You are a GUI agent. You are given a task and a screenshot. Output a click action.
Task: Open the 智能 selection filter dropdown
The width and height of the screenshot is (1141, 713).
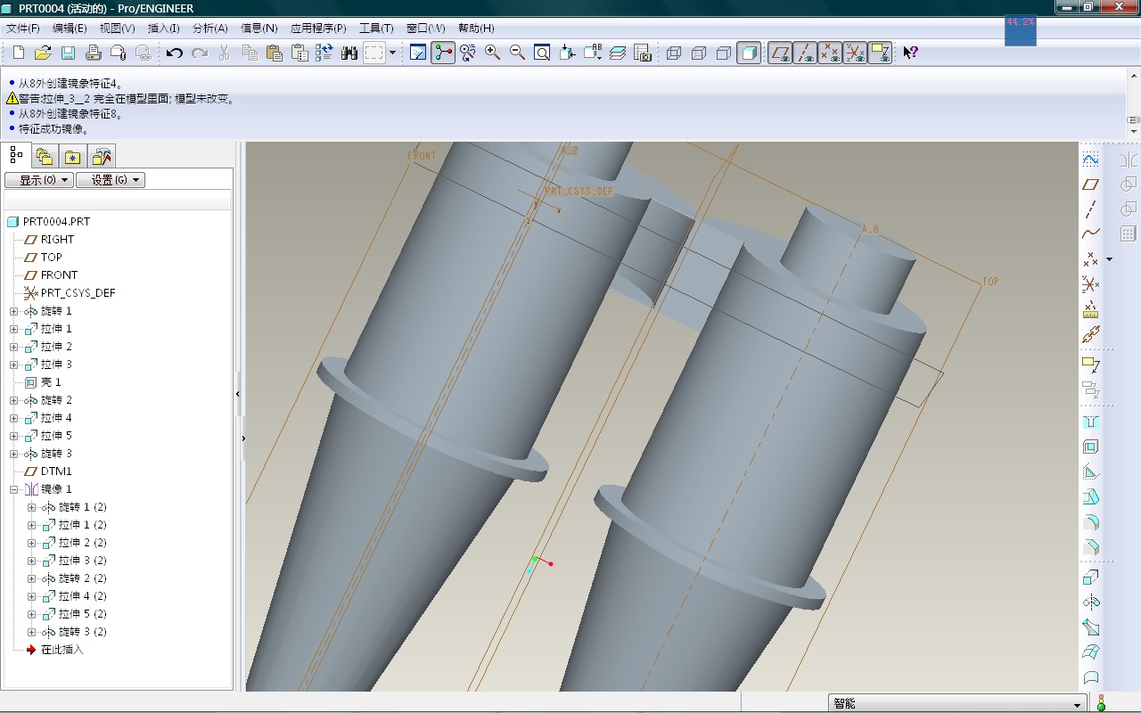tap(1077, 704)
